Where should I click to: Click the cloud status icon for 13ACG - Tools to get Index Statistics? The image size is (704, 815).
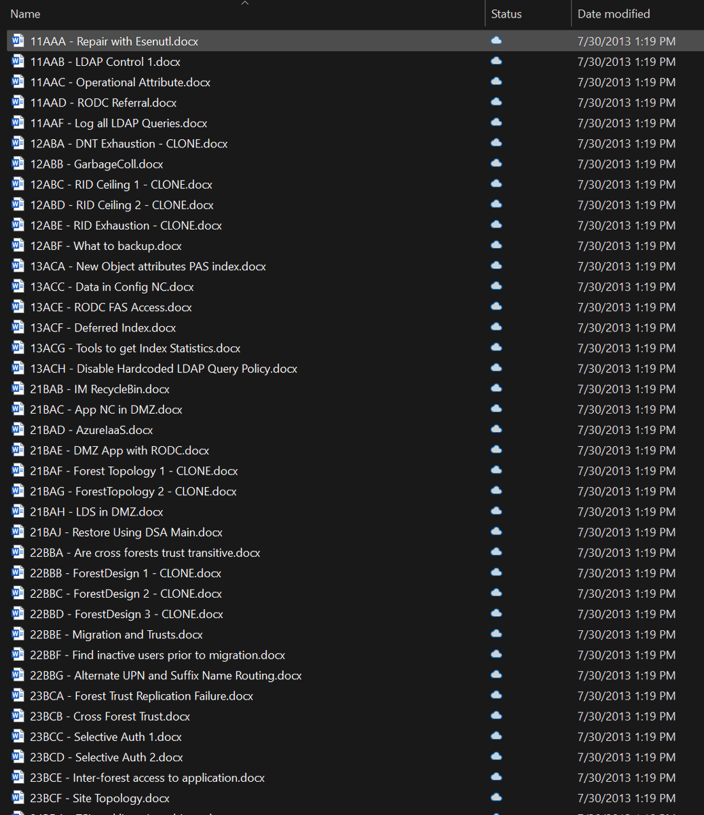point(496,348)
